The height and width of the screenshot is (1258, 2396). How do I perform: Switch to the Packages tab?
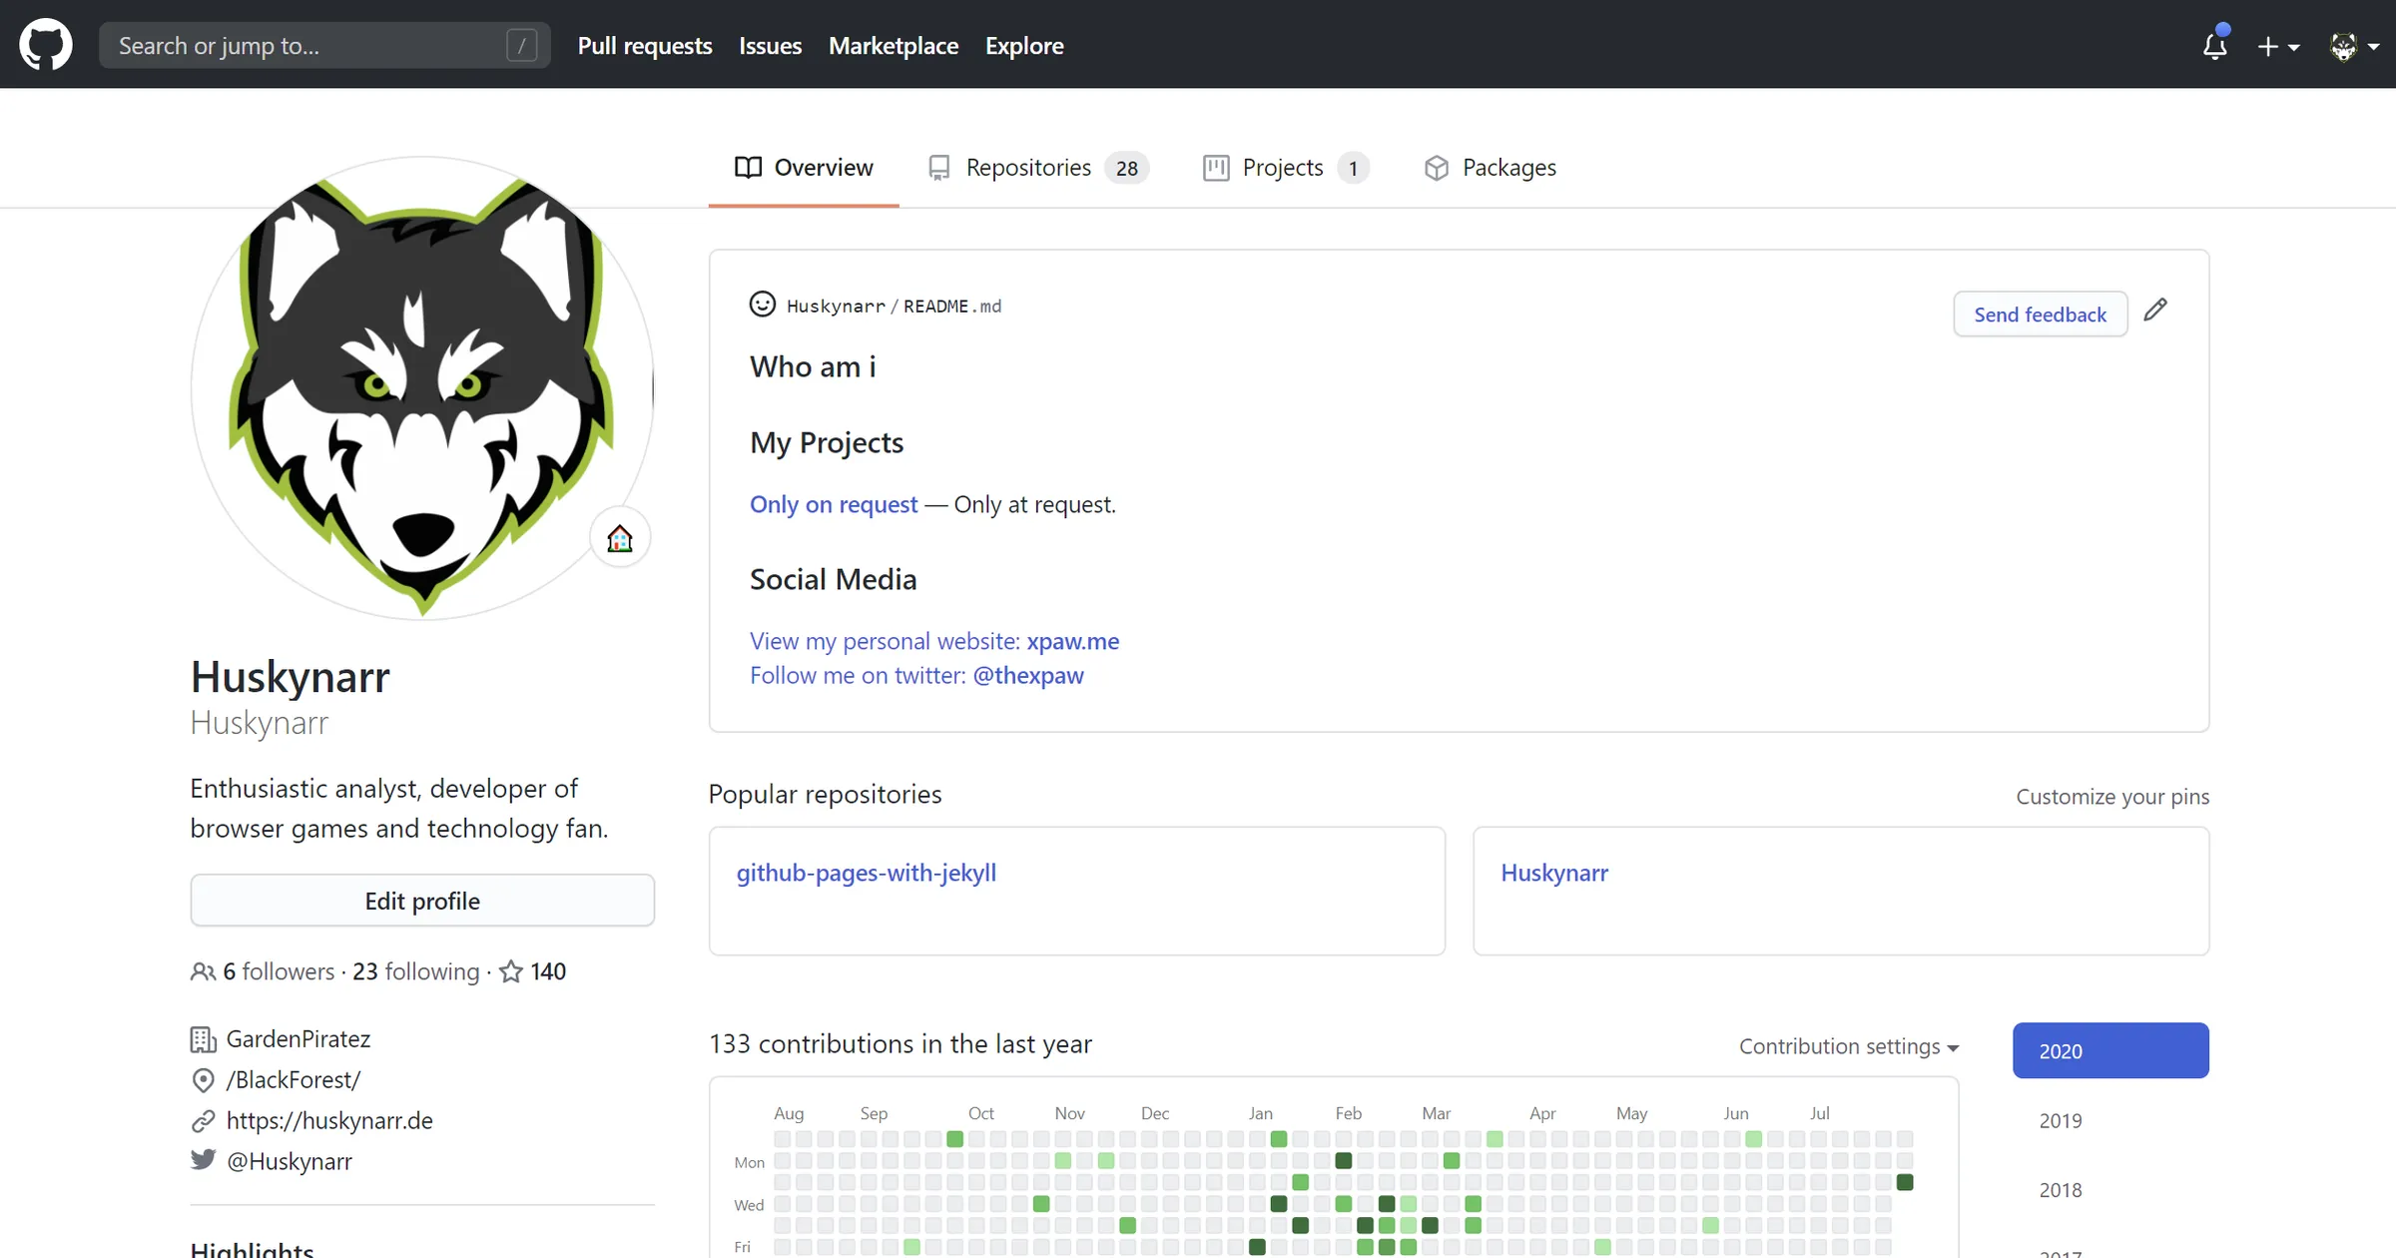1490,168
